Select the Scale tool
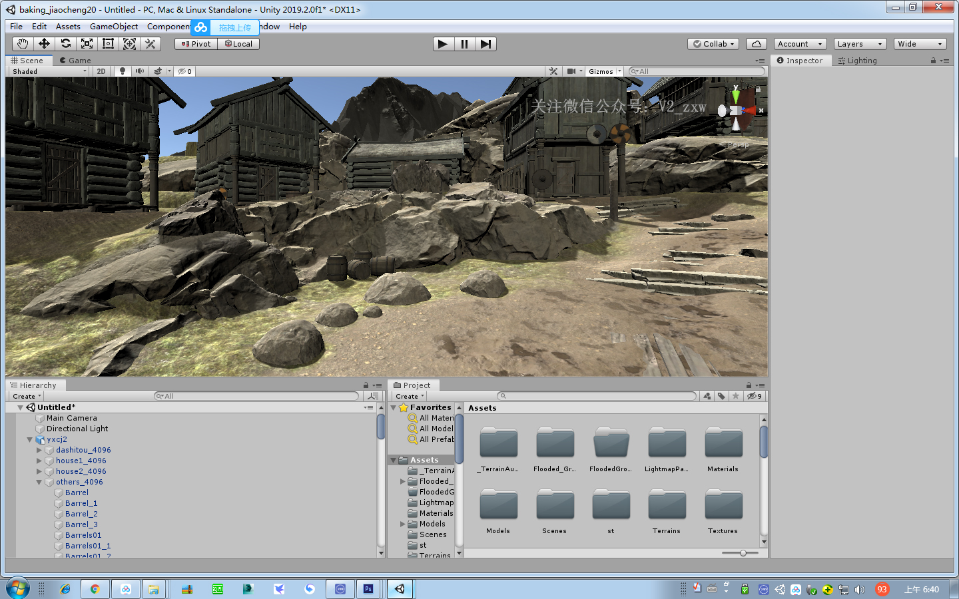This screenshot has height=599, width=959. pyautogui.click(x=87, y=44)
